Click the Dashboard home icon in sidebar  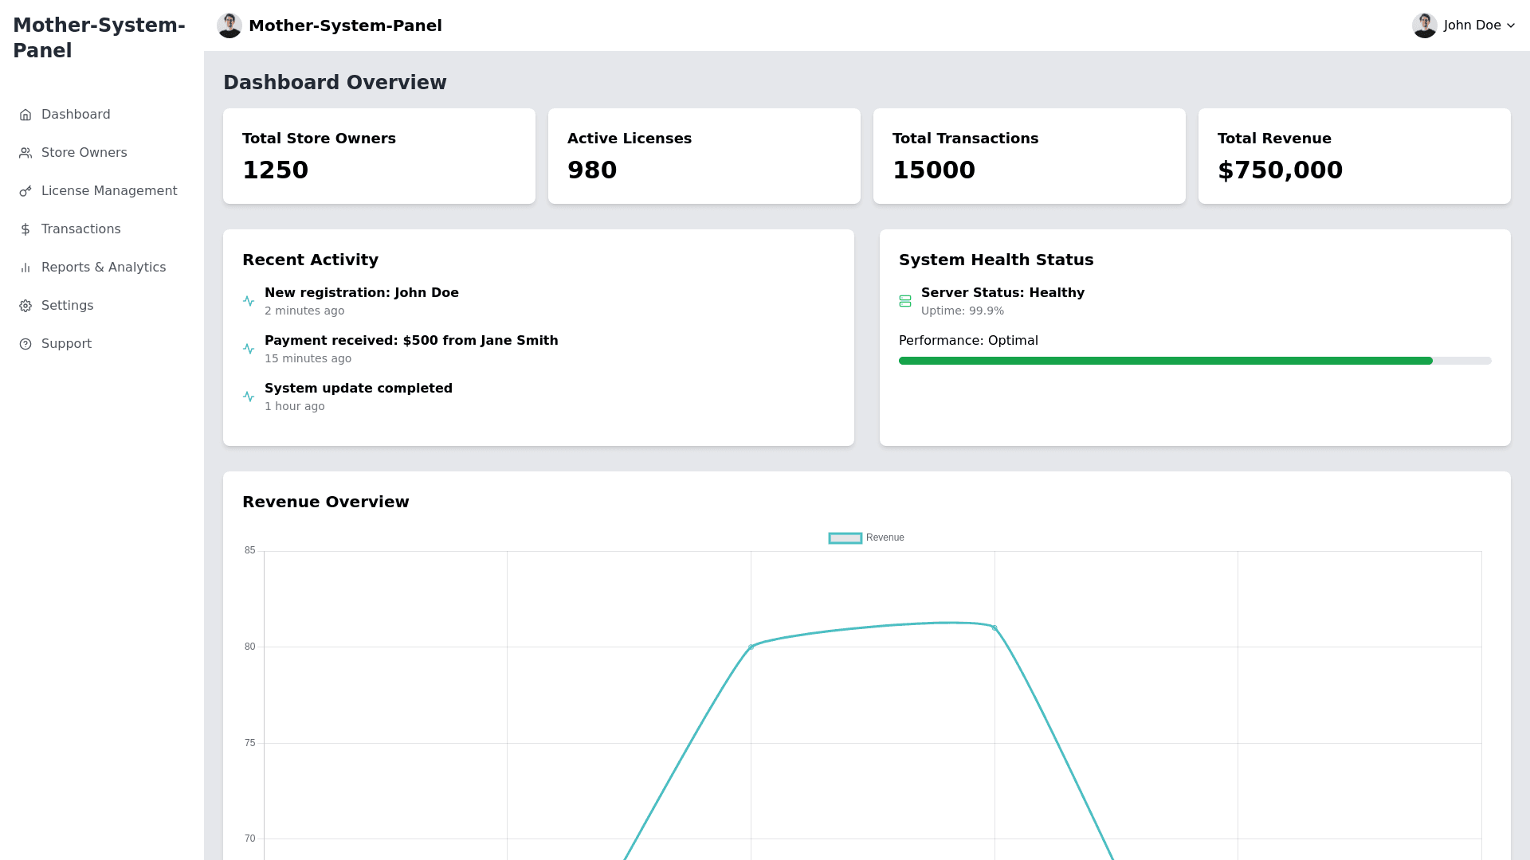25,115
